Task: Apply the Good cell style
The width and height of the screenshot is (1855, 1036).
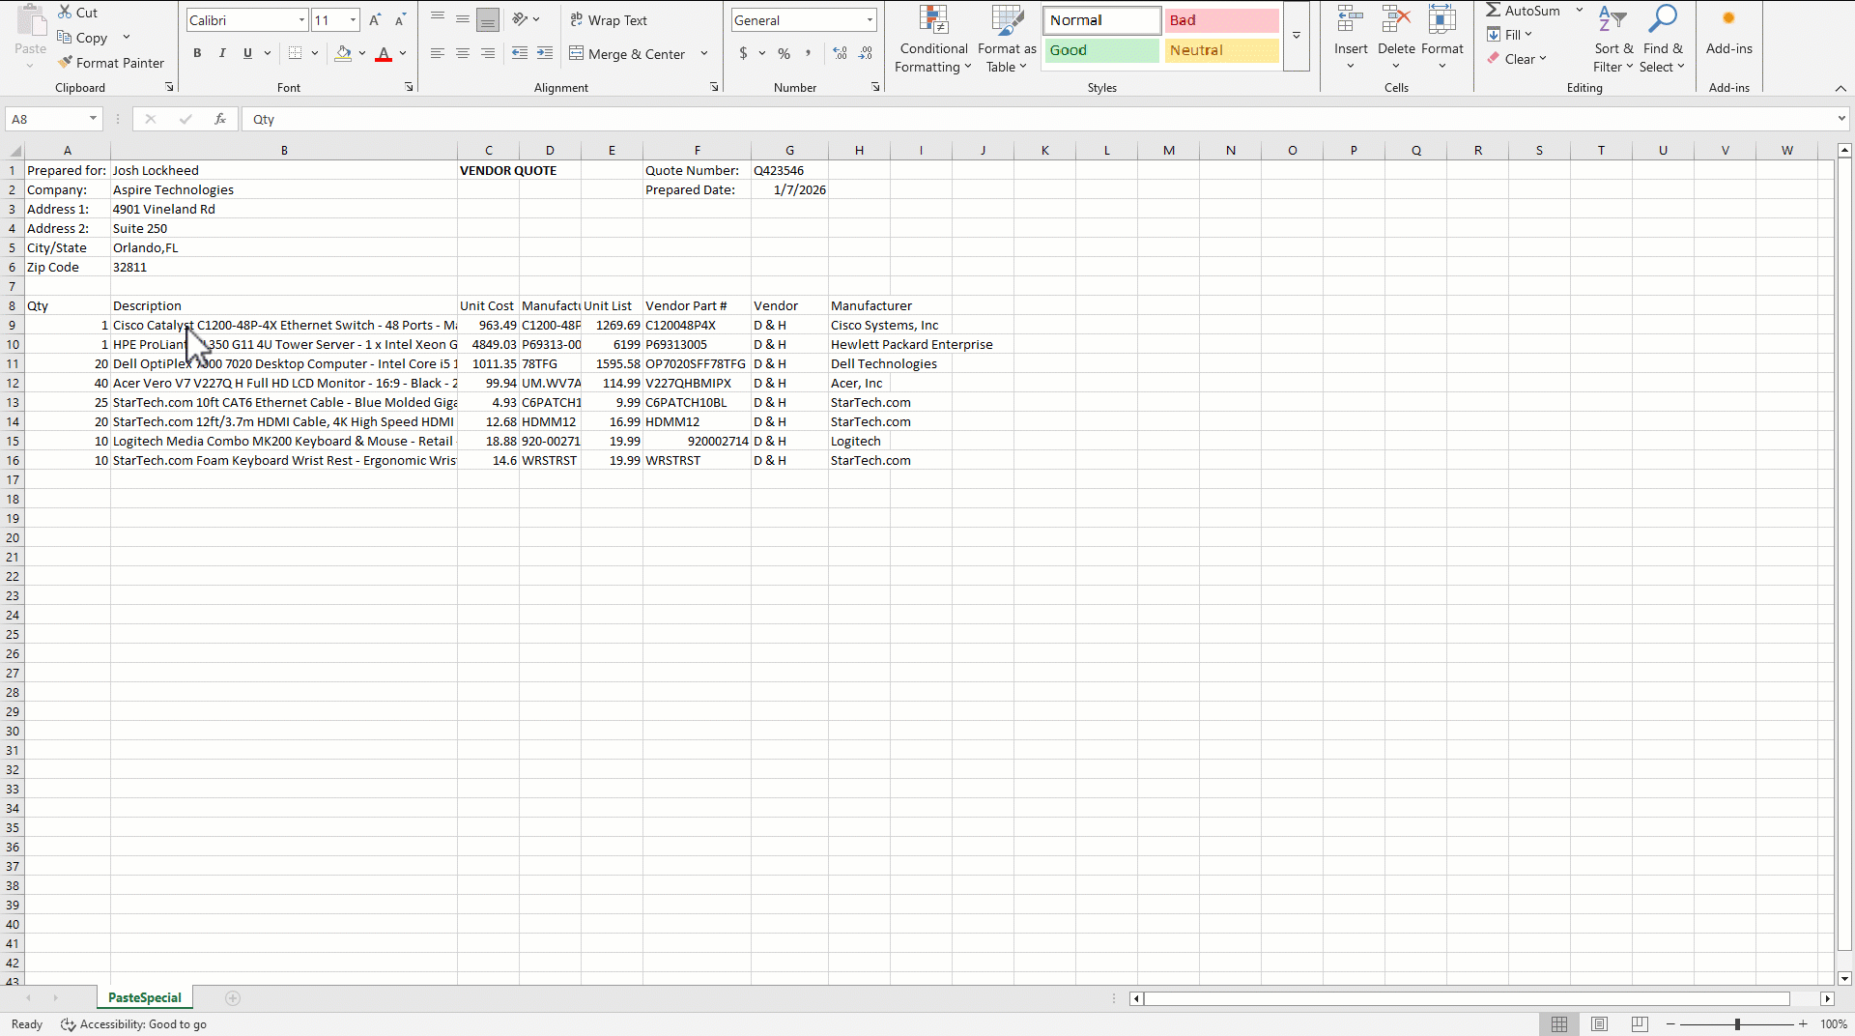Action: pos(1101,50)
